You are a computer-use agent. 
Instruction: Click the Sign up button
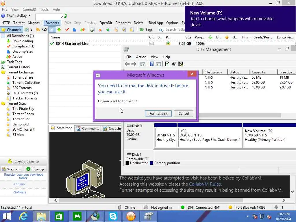click(35, 169)
